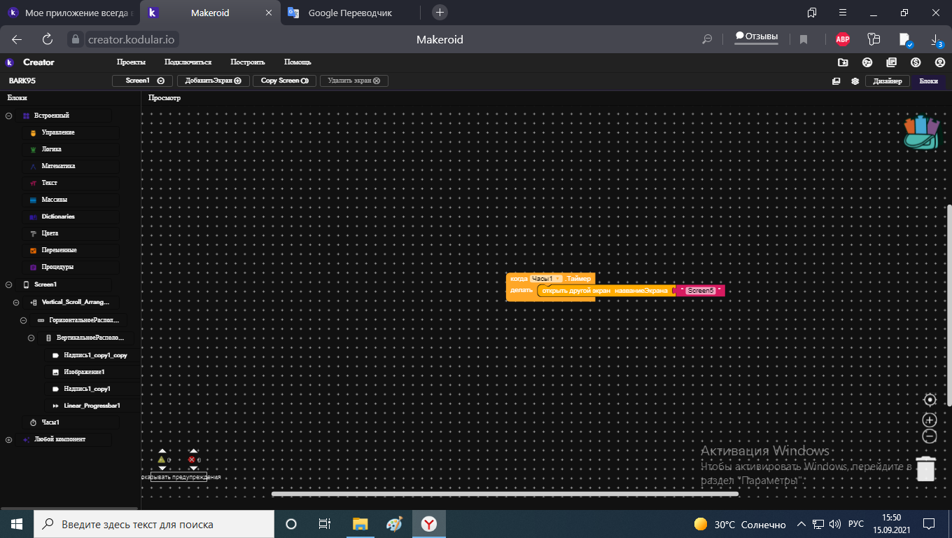Click the yellow warning triangle counter
The image size is (952, 538).
pos(163,460)
